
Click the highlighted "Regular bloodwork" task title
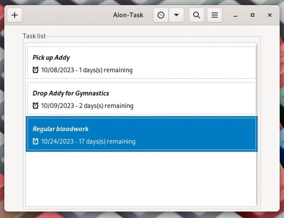(60, 129)
